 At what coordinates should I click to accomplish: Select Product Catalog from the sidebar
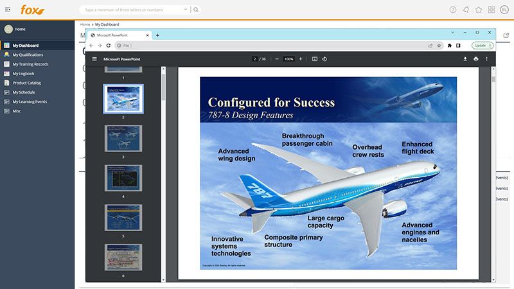point(26,83)
